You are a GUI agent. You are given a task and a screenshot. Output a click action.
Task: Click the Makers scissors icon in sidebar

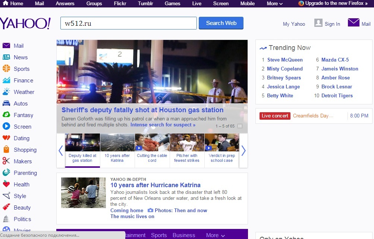pyautogui.click(x=6, y=161)
